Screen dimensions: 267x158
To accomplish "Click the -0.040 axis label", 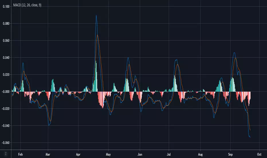I will coord(6,126).
